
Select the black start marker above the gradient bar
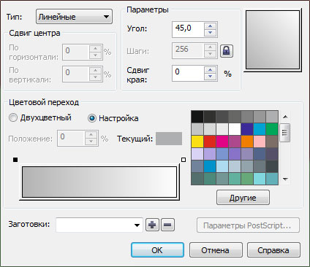15,160
